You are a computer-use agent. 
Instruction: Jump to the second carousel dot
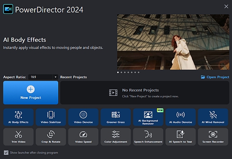point(121,72)
